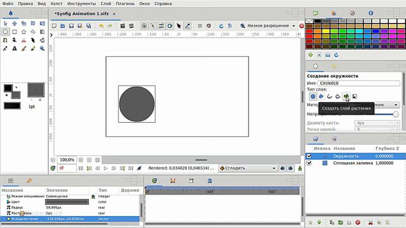
Task: Add color to palette with plus
Action: [x=311, y=55]
